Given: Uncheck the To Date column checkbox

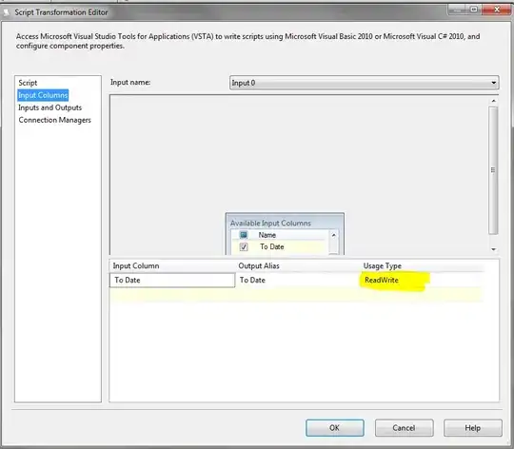Looking at the screenshot, I should coord(244,247).
